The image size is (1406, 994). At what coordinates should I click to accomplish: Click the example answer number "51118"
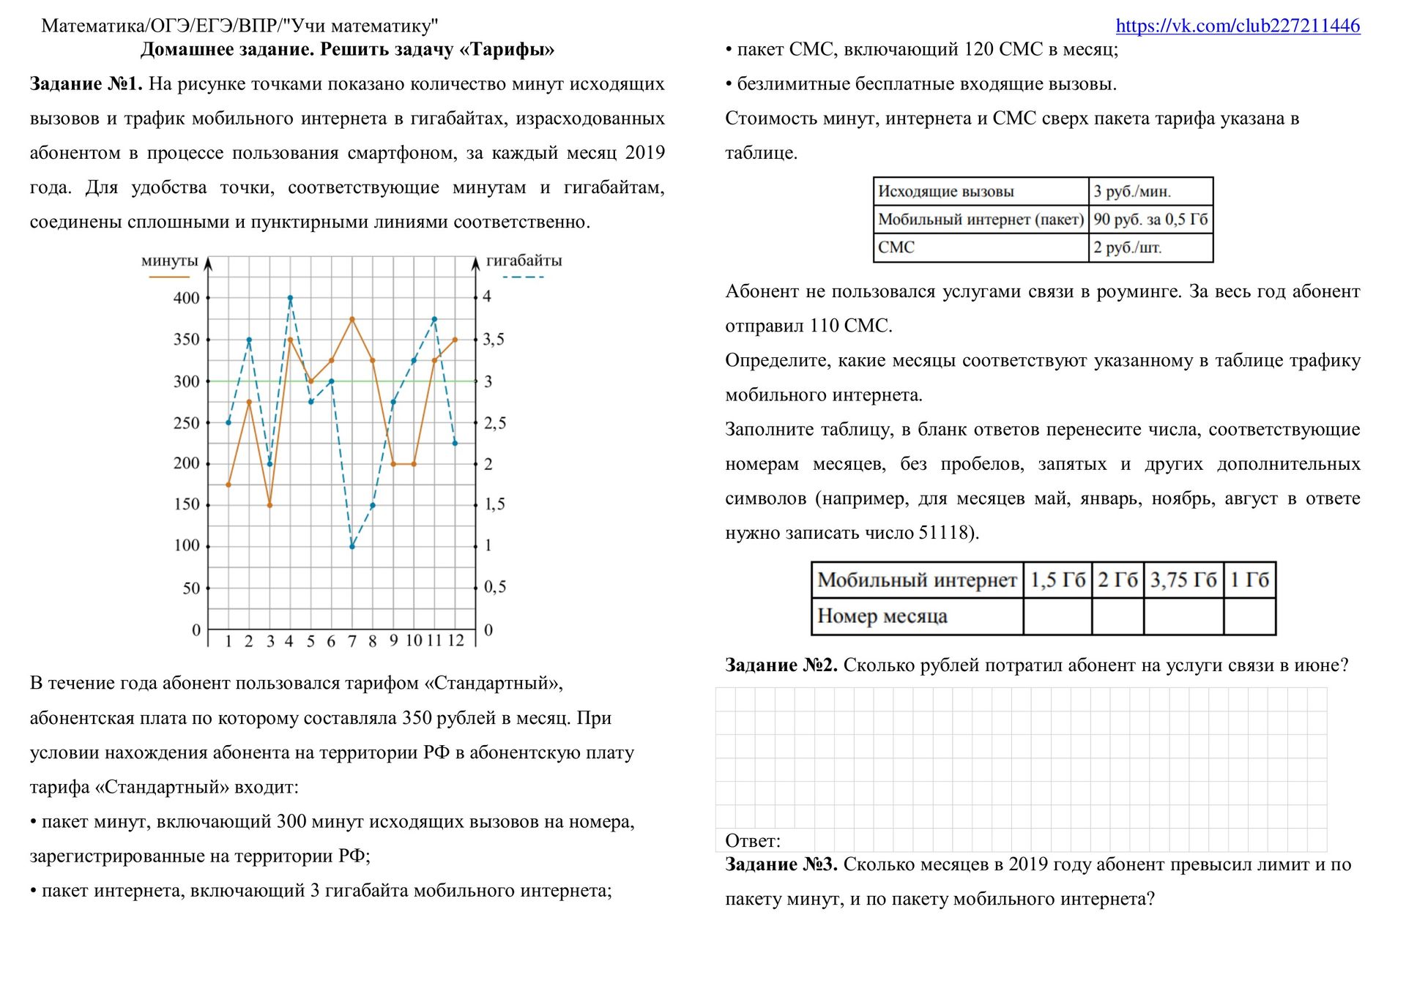point(943,532)
